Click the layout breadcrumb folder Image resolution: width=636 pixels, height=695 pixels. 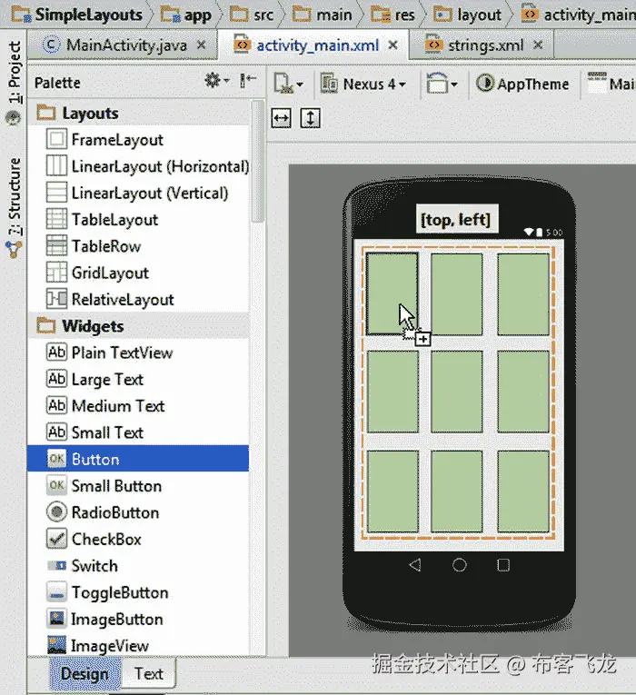[468, 15]
